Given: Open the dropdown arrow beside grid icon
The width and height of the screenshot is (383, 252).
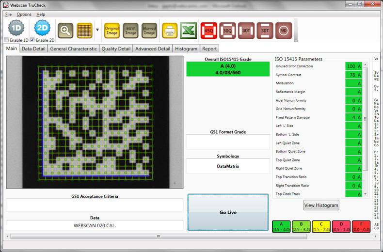Looking at the screenshot, I should tap(97, 30).
